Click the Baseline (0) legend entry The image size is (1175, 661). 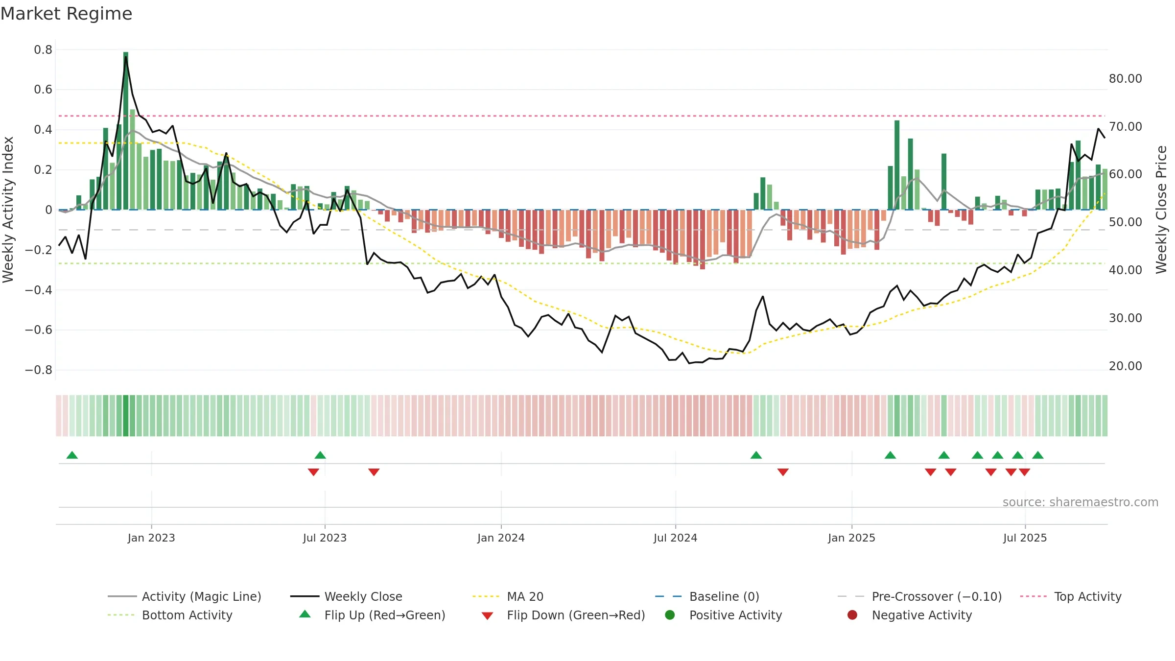(x=707, y=596)
